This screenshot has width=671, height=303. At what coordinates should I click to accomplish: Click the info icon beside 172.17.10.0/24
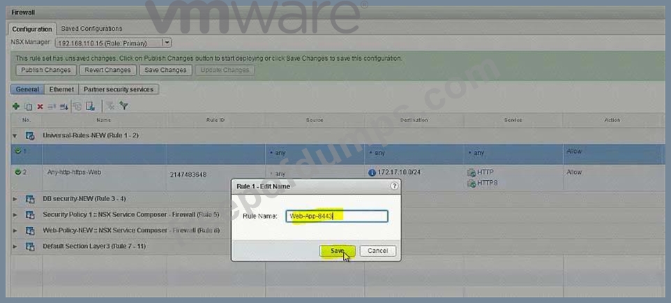372,172
